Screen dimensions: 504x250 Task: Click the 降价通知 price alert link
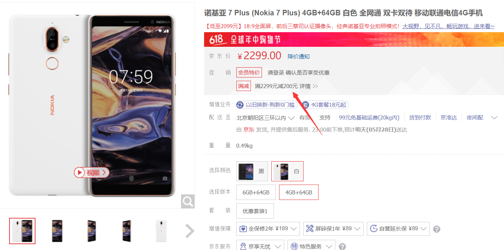[x=298, y=56]
